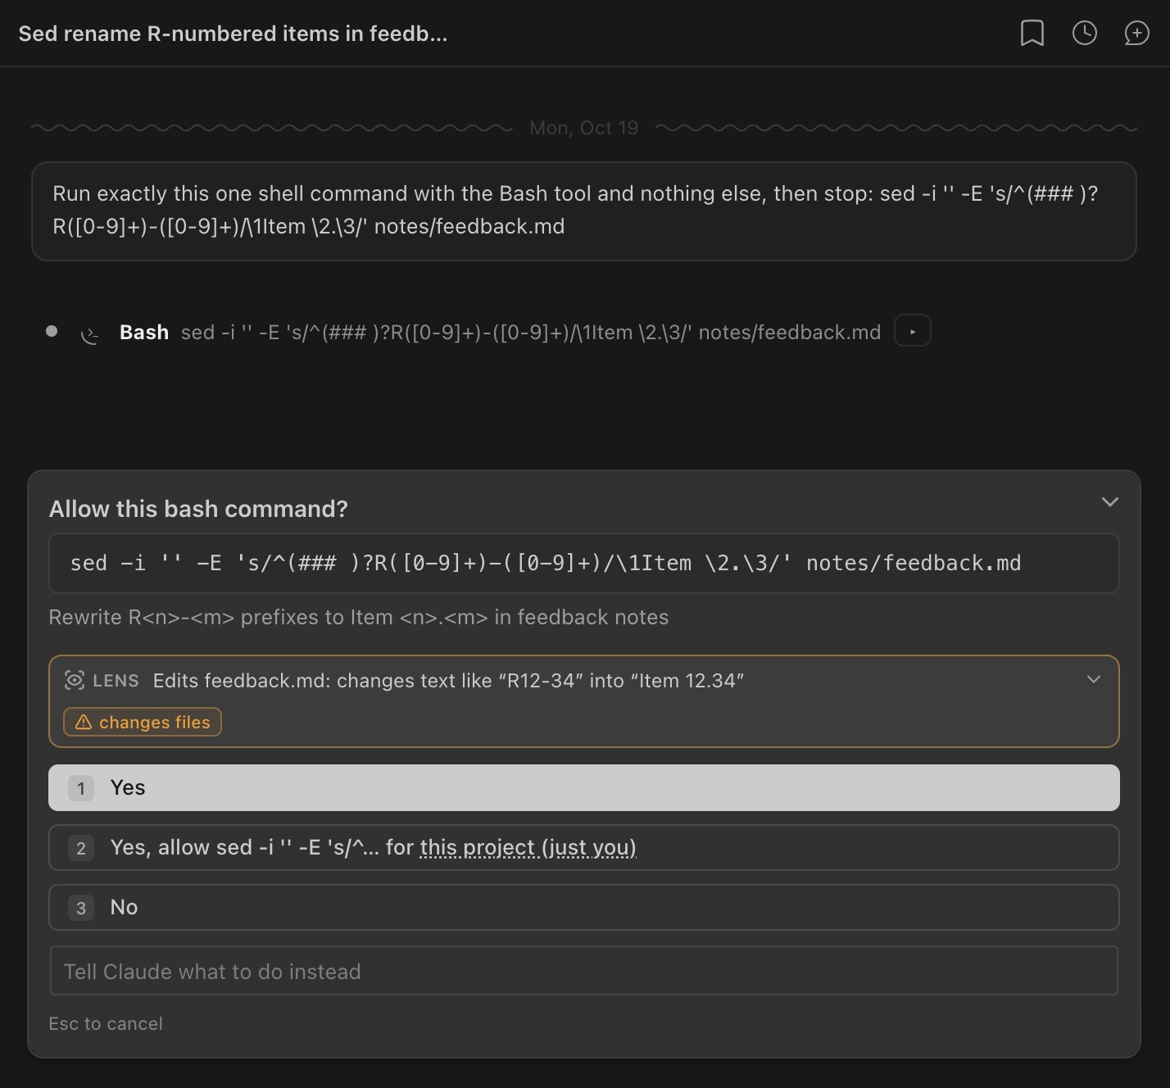Click the bullet dot beside the Bash row
This screenshot has height=1088, width=1170.
(52, 331)
